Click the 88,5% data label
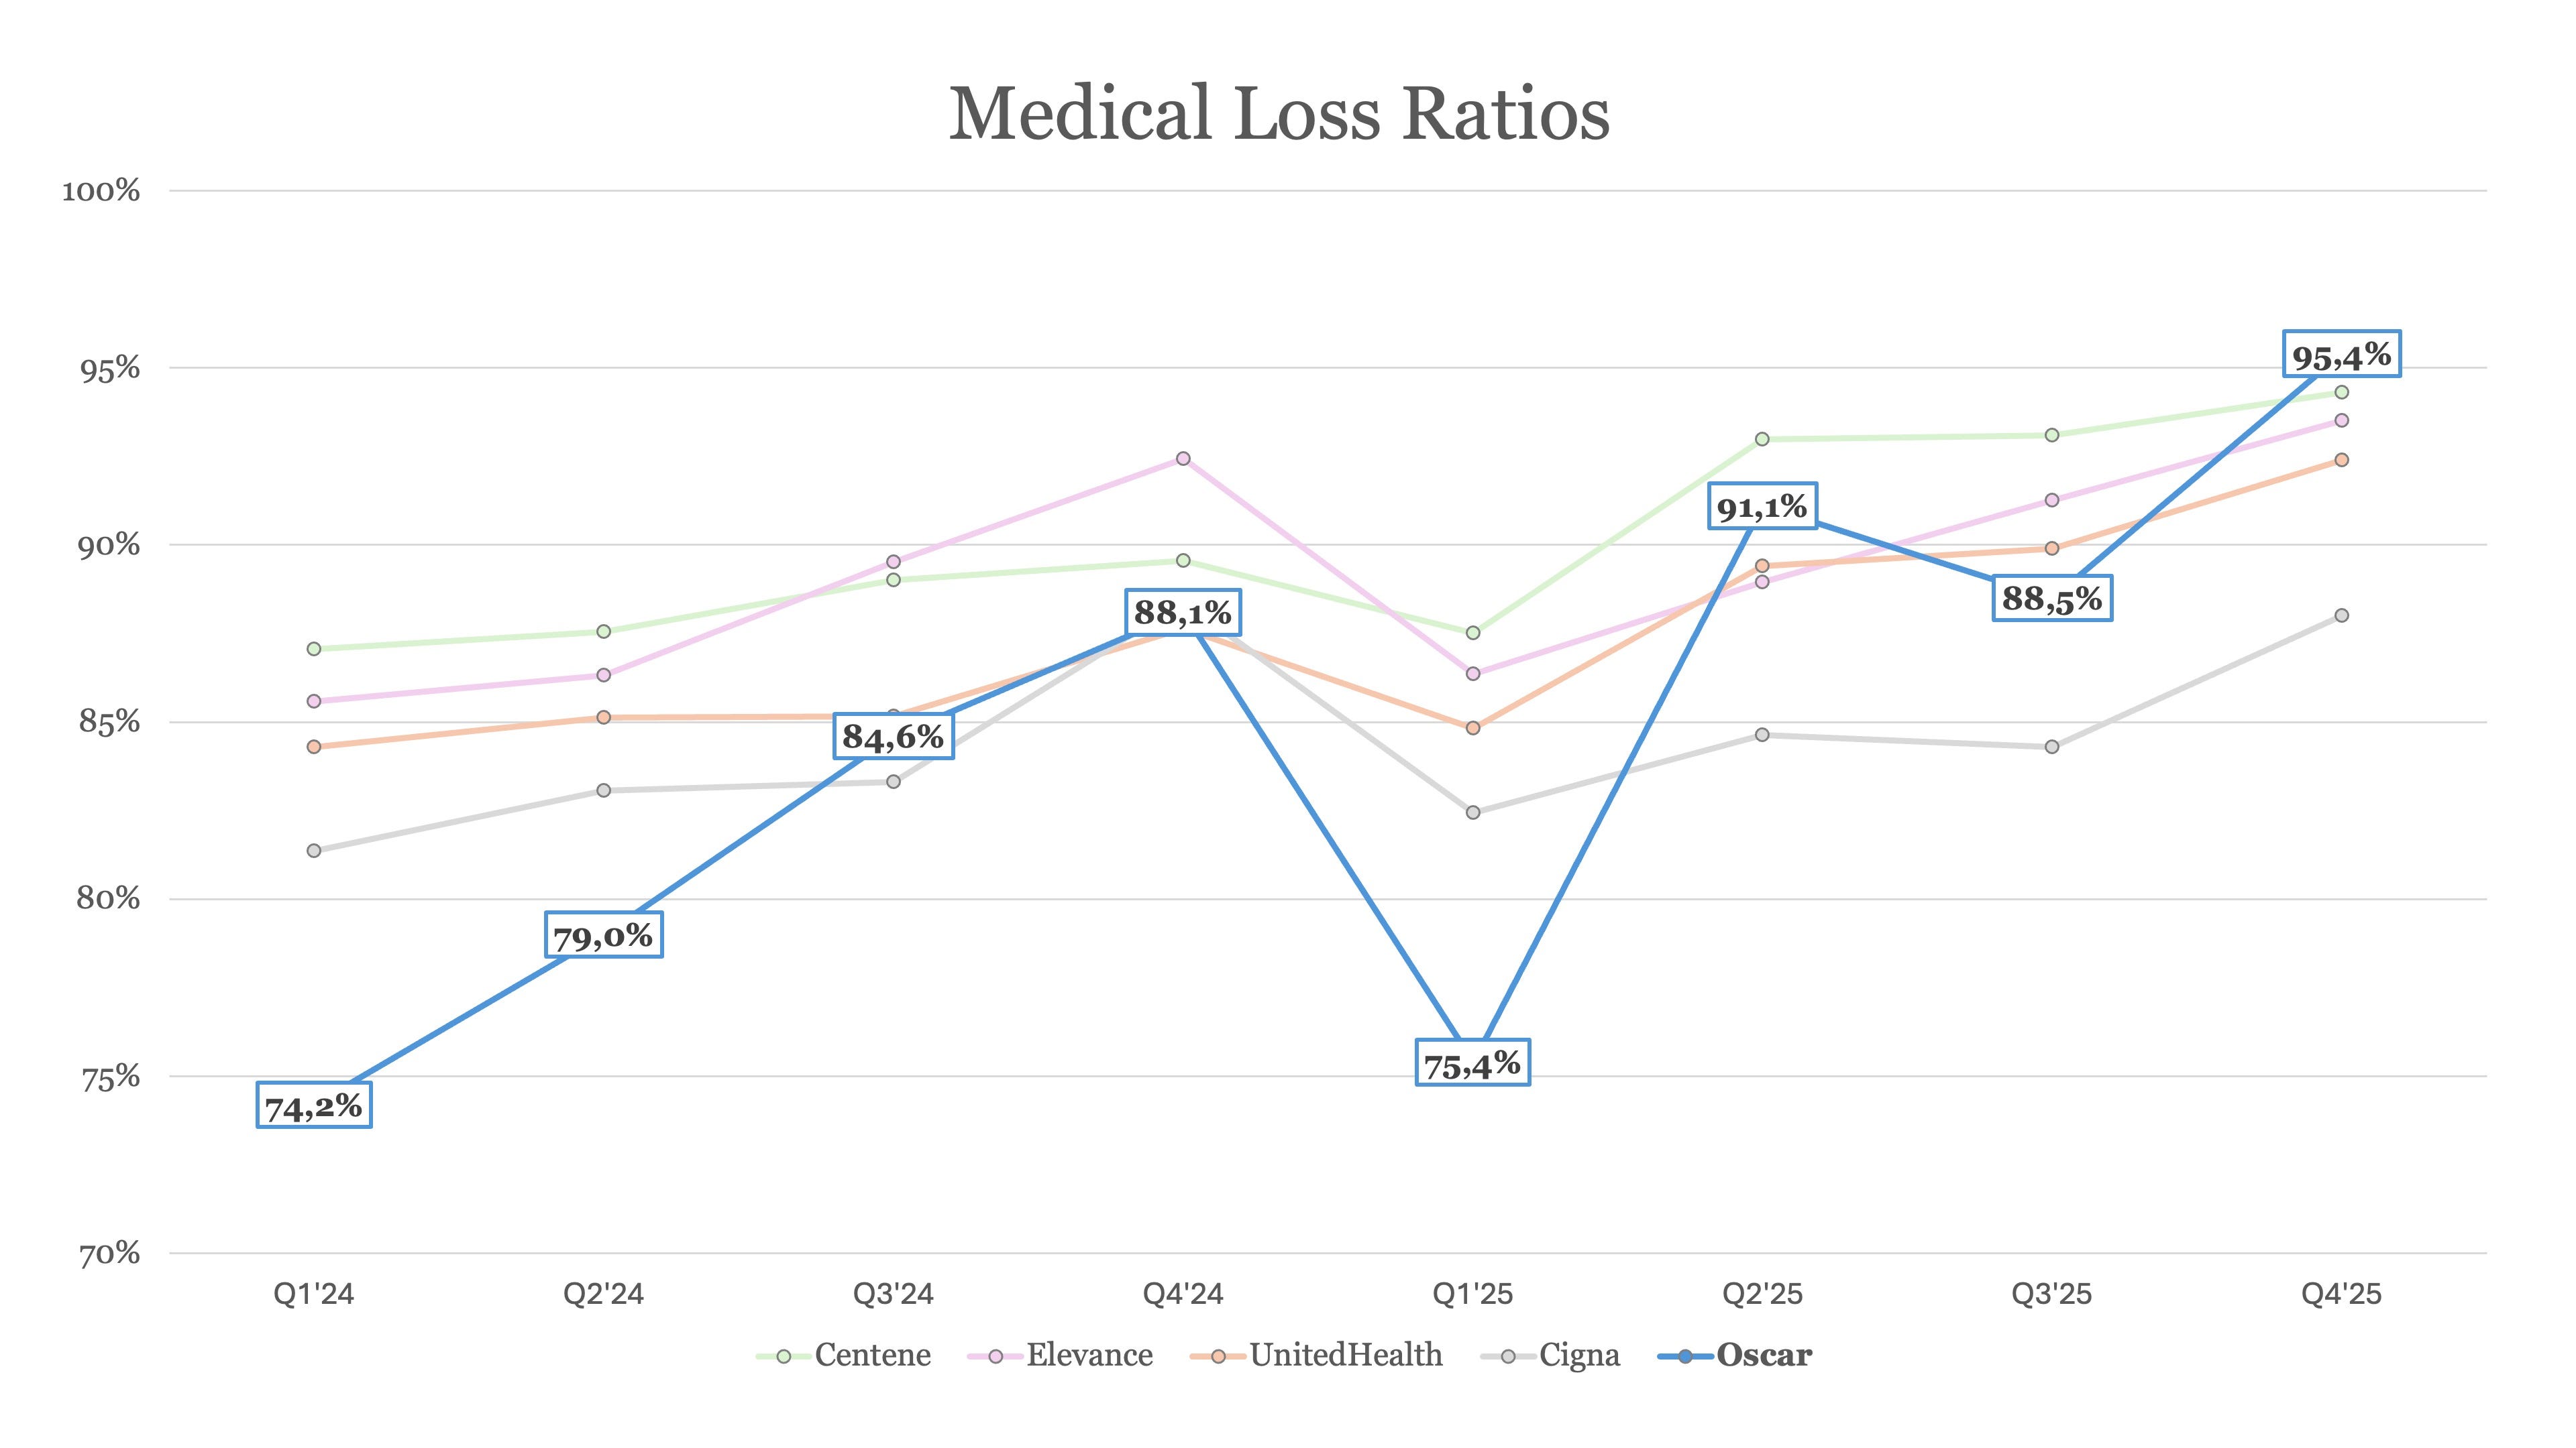 (2052, 597)
